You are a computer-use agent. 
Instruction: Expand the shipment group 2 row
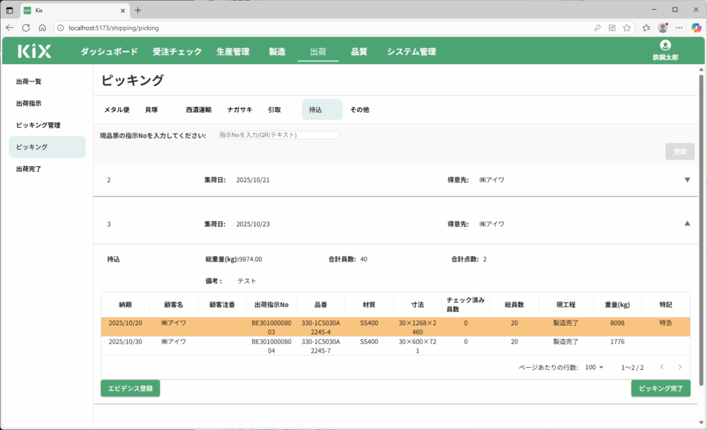point(686,180)
